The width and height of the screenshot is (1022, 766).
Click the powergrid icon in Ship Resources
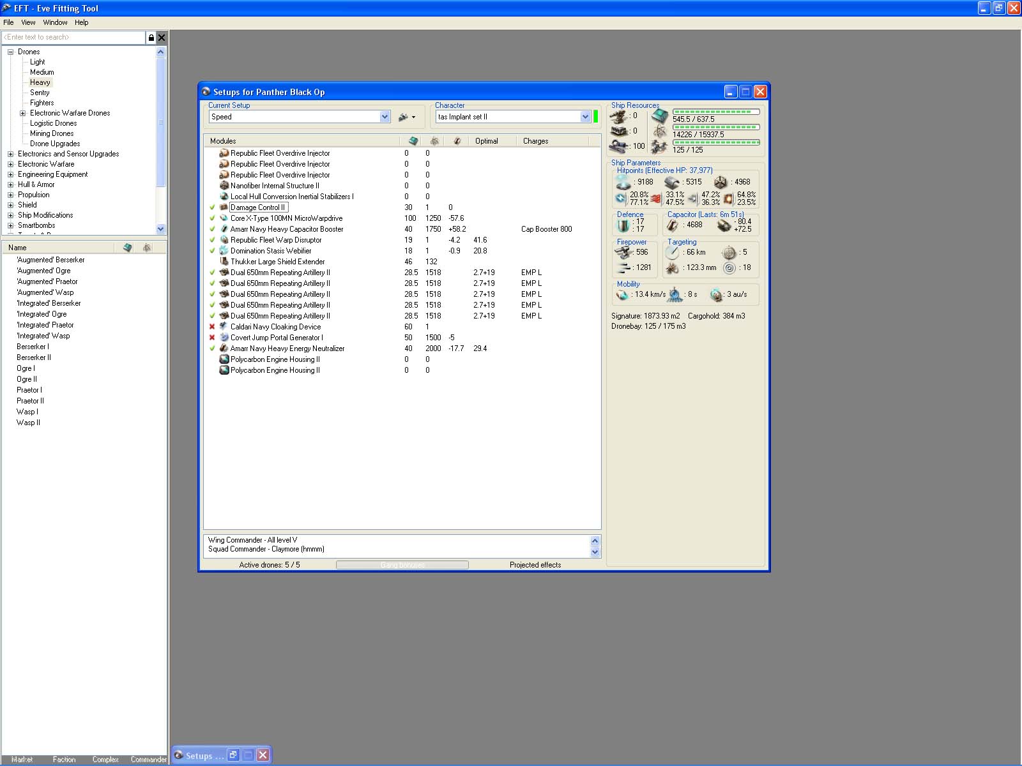(x=660, y=131)
